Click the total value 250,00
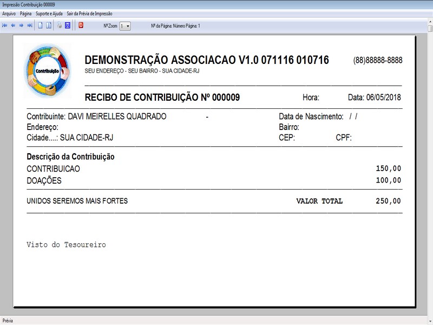433x325 pixels. 388,201
